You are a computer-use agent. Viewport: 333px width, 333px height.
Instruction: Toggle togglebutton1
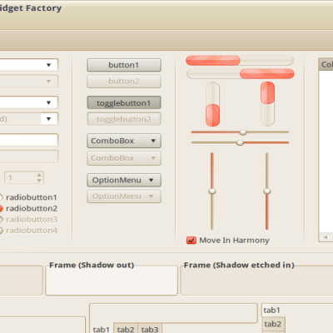pyautogui.click(x=124, y=103)
